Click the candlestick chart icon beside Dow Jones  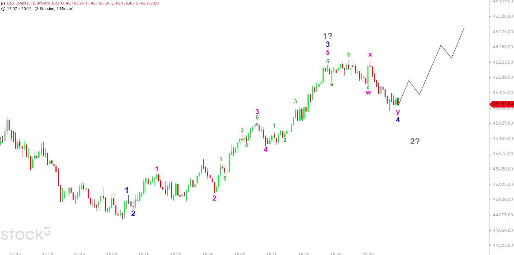point(3,3)
